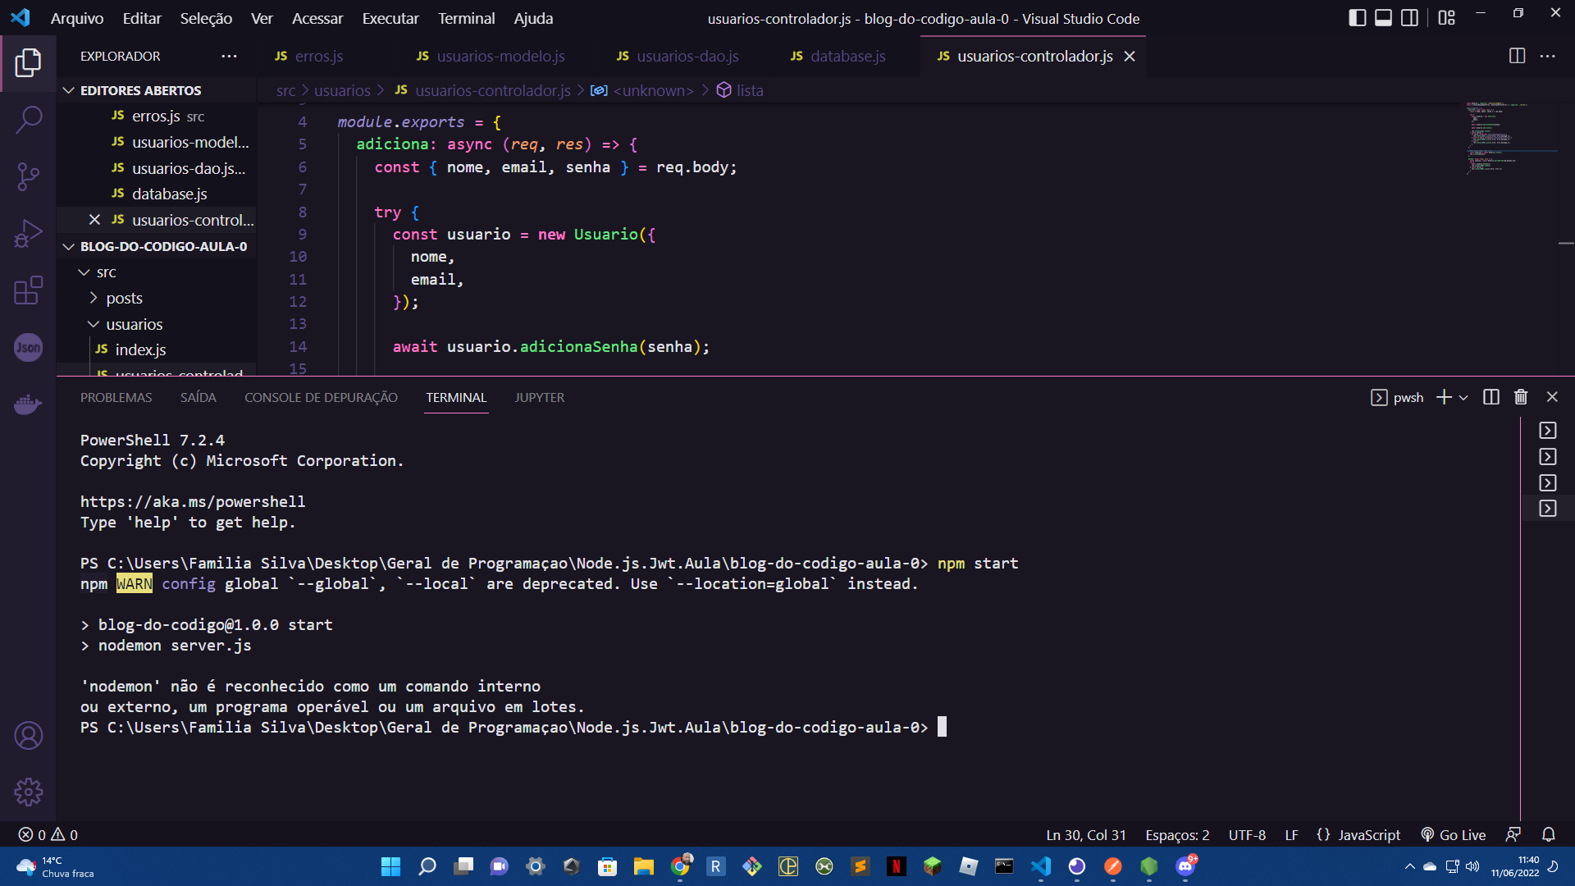This screenshot has width=1575, height=886.
Task: Open the Docker view in activity bar
Action: tap(28, 404)
